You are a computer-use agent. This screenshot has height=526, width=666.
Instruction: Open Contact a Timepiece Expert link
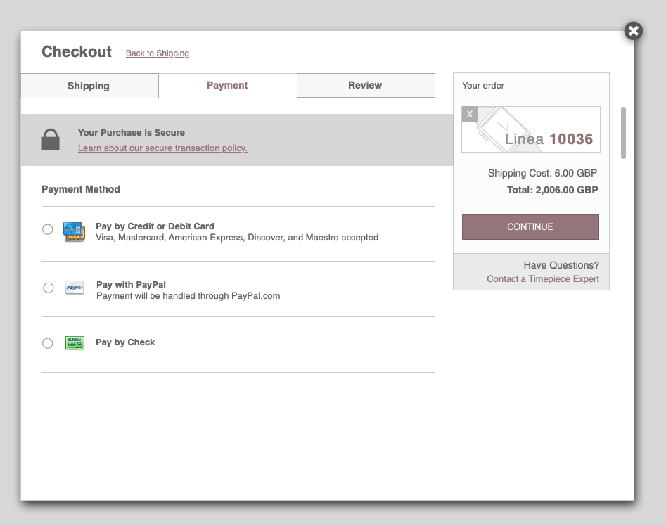click(x=543, y=279)
